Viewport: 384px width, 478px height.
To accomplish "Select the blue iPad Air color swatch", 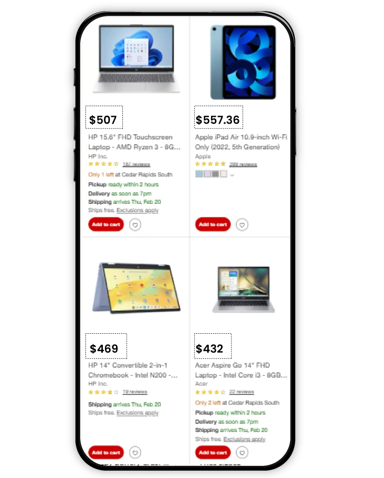I will [199, 174].
